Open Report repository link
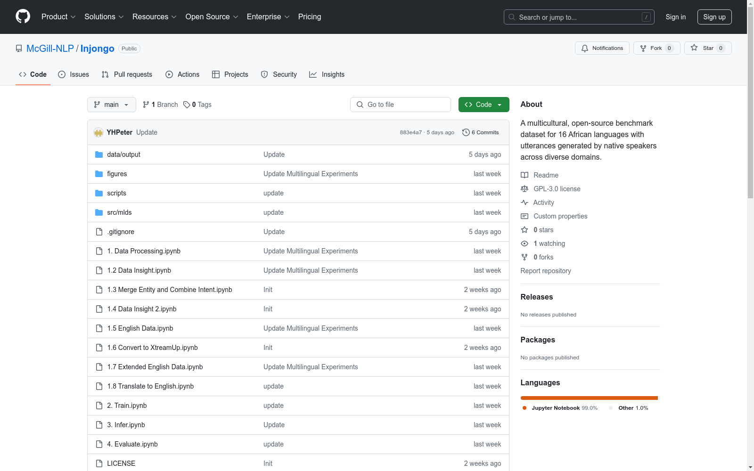The height and width of the screenshot is (471, 754). coord(546,271)
